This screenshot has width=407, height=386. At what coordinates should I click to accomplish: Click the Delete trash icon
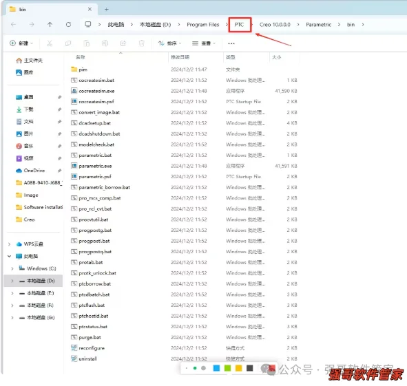point(141,43)
